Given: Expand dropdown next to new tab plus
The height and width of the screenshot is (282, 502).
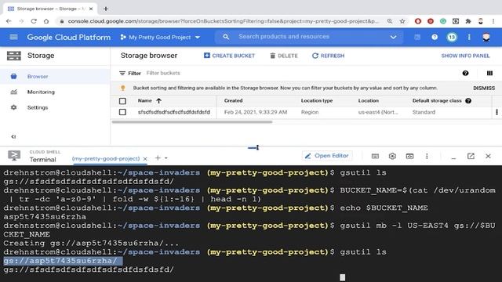Looking at the screenshot, I should tap(166, 158).
